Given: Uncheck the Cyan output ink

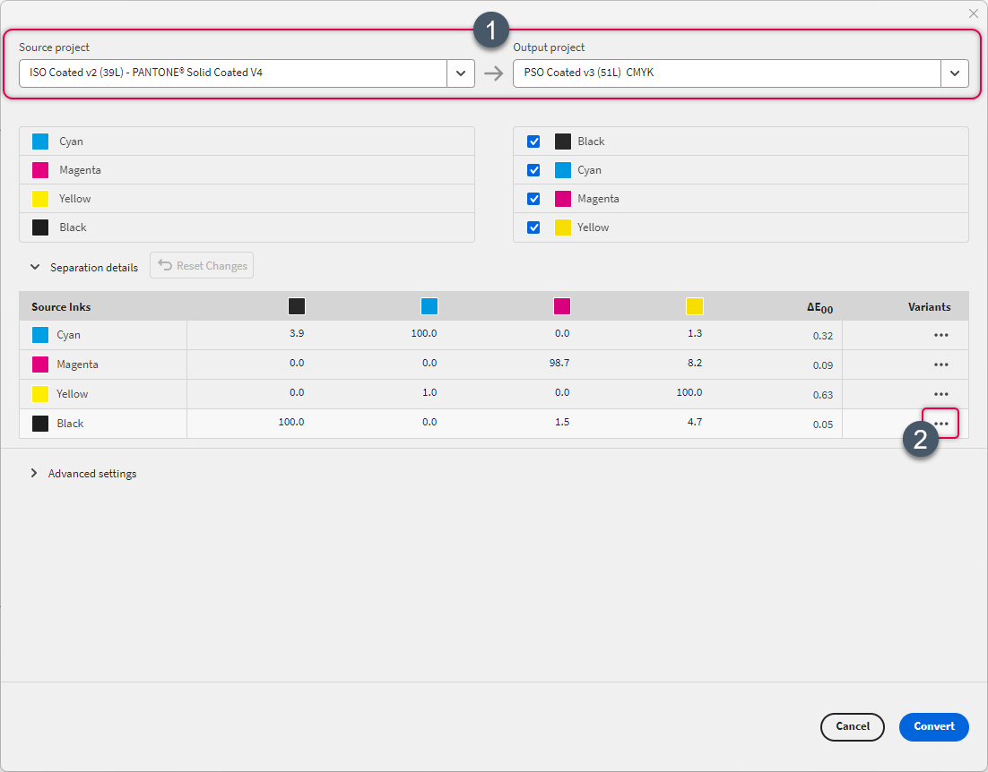Looking at the screenshot, I should [533, 169].
